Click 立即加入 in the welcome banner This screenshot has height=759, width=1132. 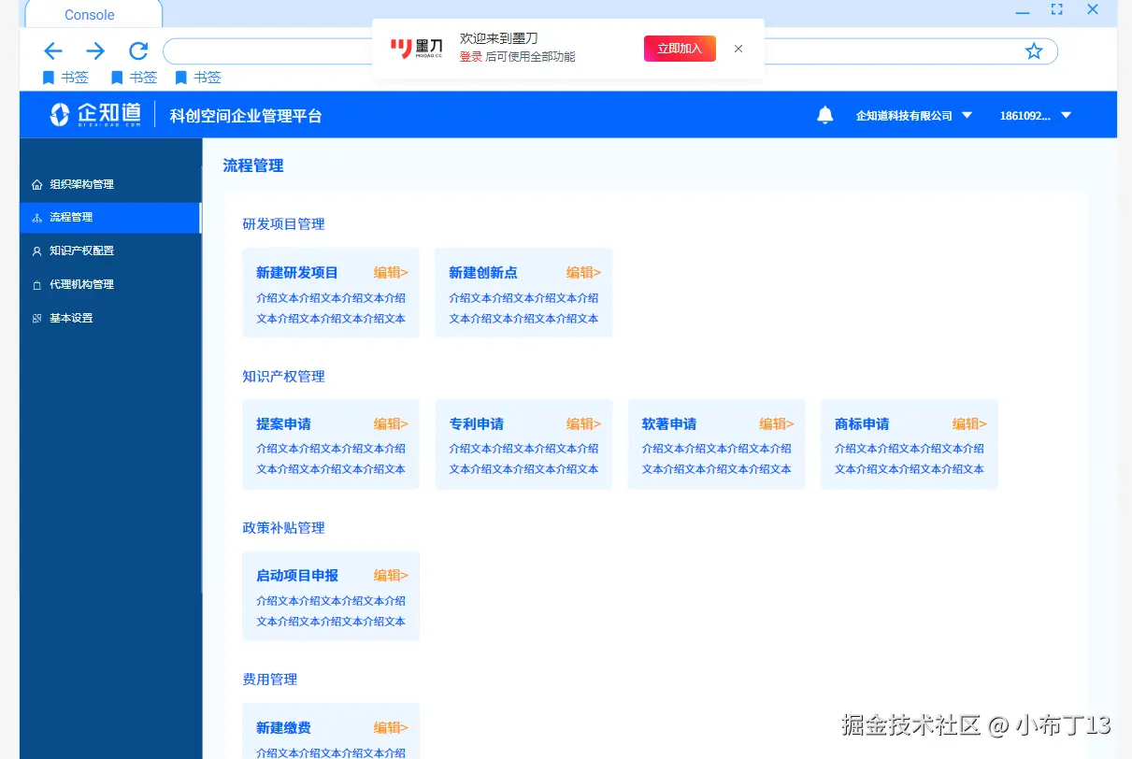pyautogui.click(x=680, y=48)
